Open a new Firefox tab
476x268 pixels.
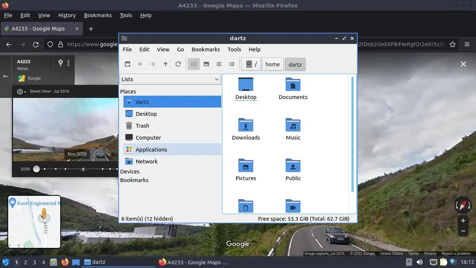click(x=91, y=29)
